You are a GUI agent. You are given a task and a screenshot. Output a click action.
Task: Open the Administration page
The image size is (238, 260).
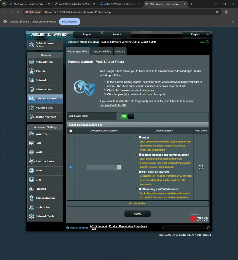45,198
